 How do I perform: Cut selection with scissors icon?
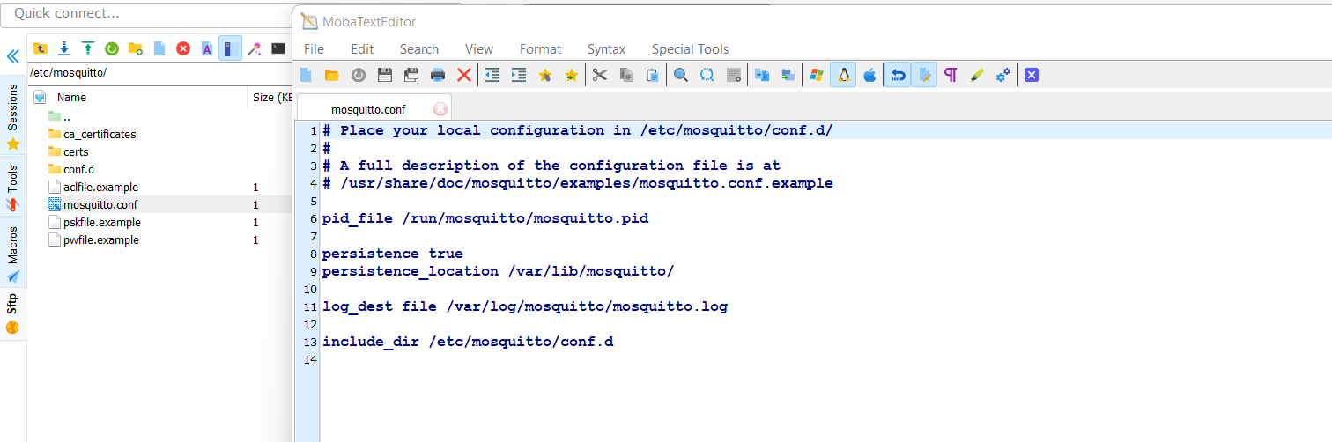600,75
